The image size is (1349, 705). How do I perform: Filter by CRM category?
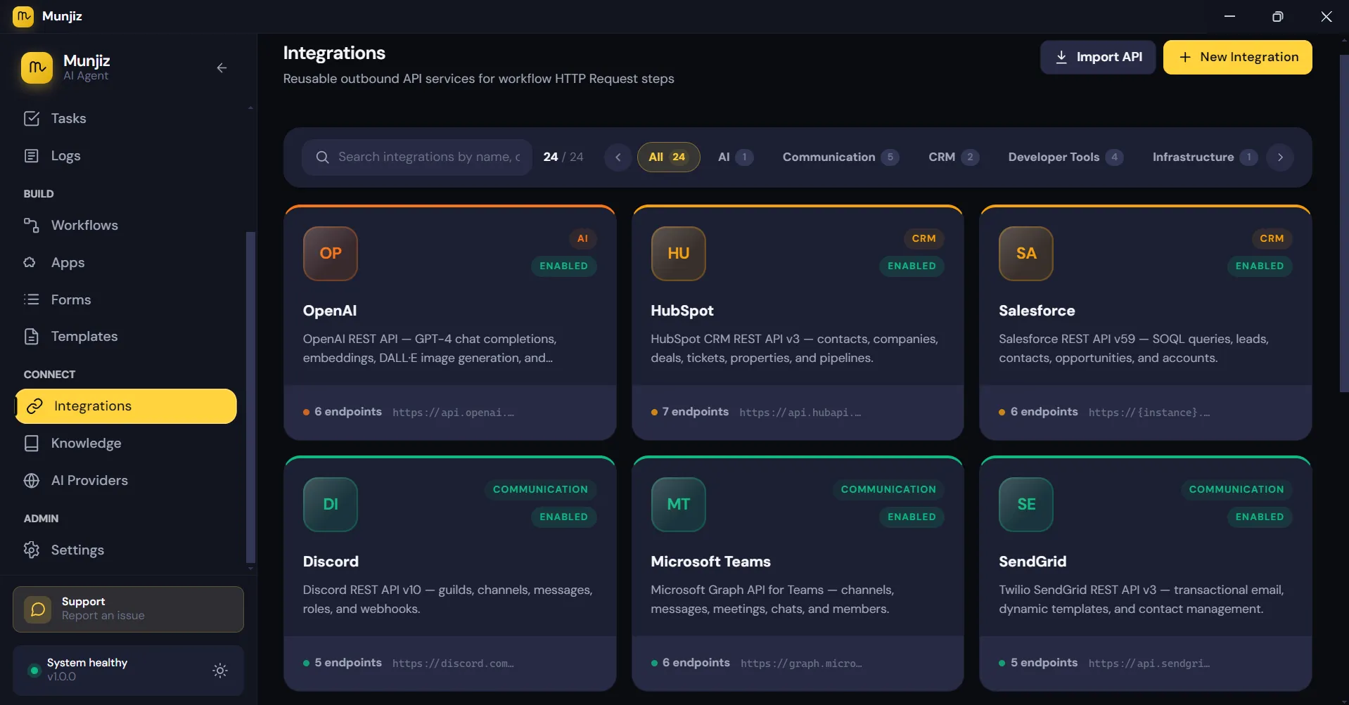tap(953, 157)
